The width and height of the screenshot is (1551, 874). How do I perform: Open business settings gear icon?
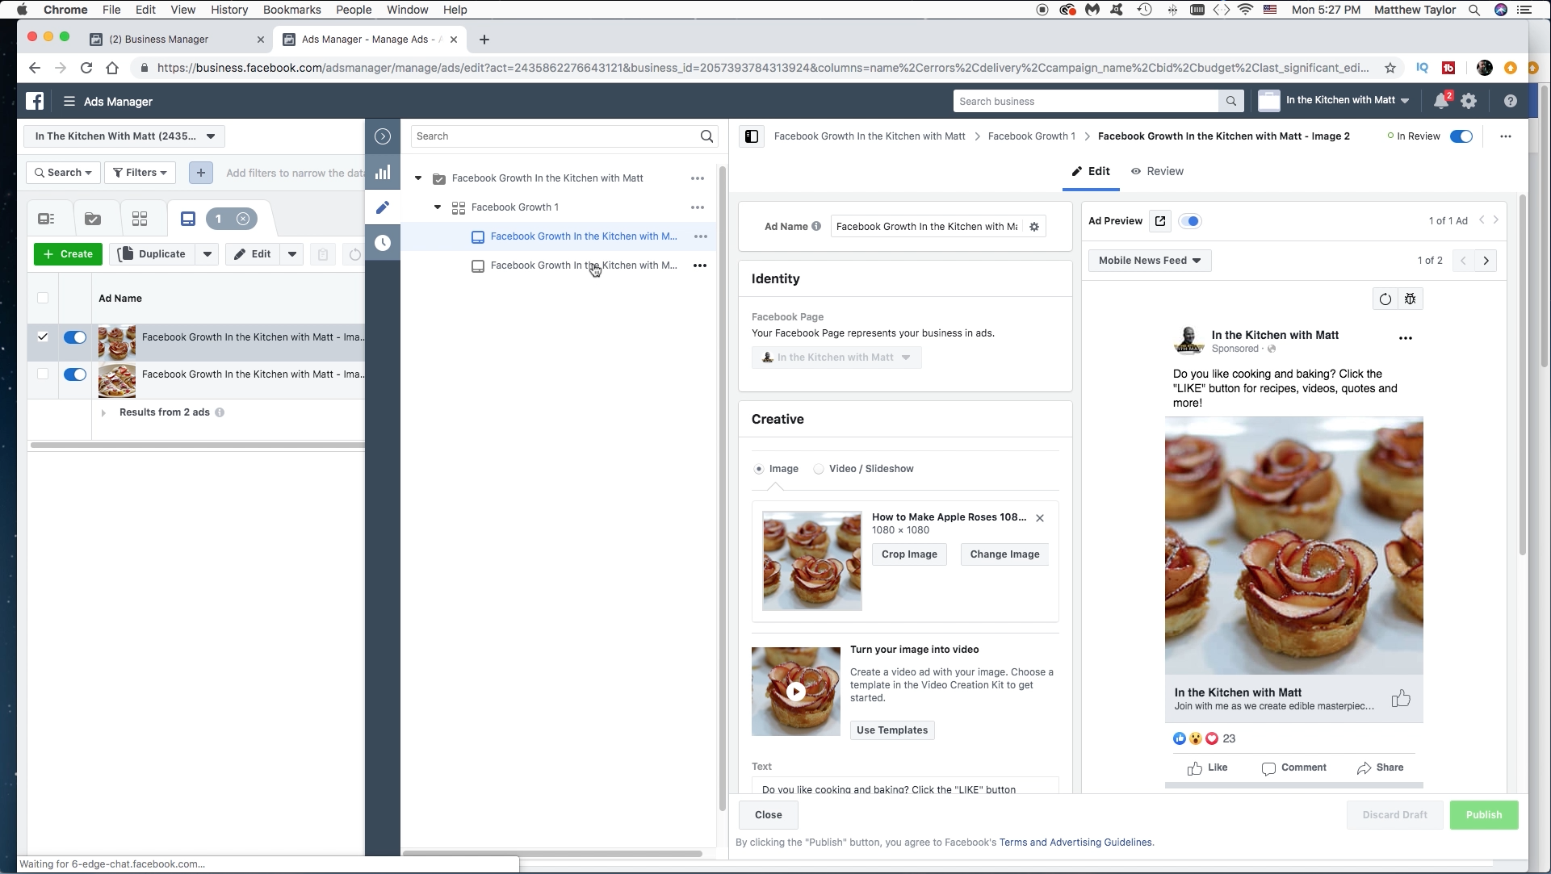1469,101
